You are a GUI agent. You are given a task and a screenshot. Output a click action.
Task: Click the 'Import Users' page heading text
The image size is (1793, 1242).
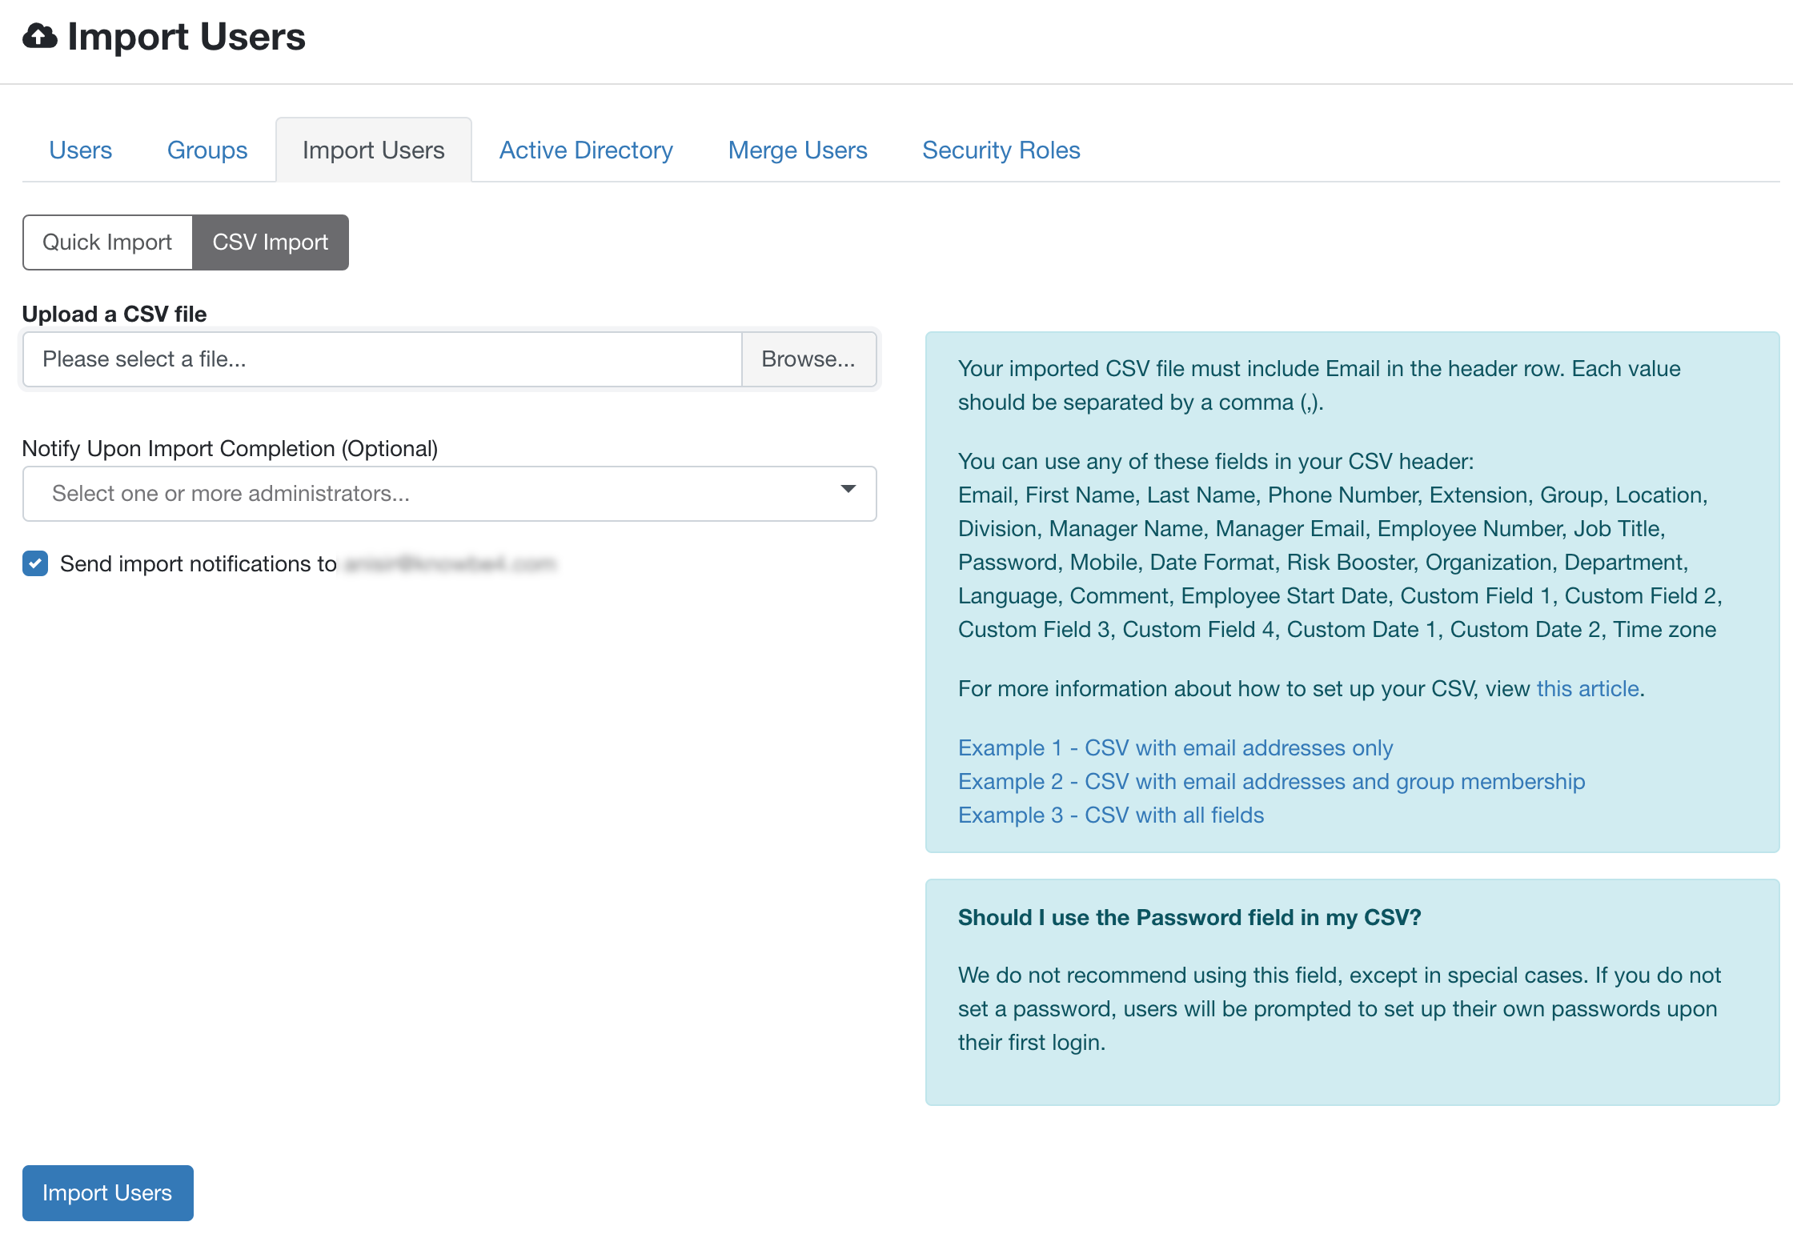coord(187,37)
